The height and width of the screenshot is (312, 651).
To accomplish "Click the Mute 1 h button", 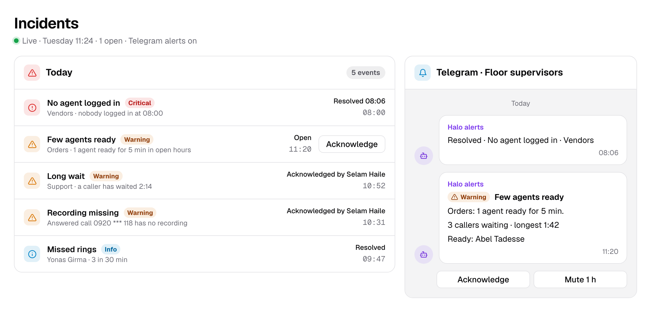I will tap(580, 279).
